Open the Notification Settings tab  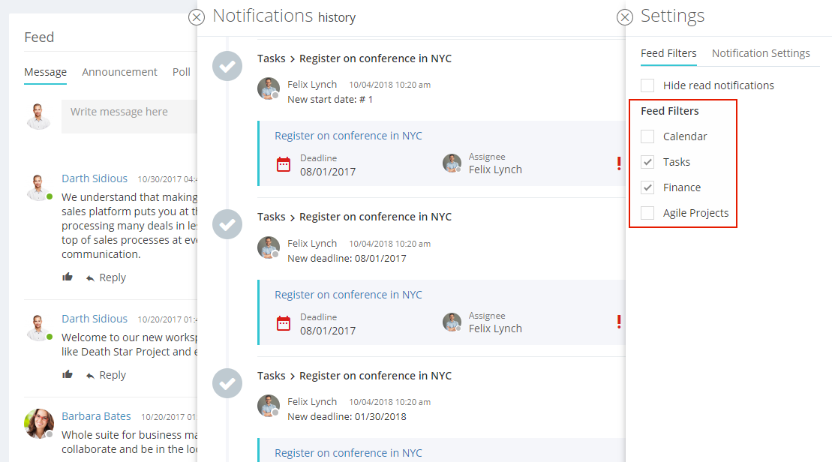pyautogui.click(x=761, y=53)
